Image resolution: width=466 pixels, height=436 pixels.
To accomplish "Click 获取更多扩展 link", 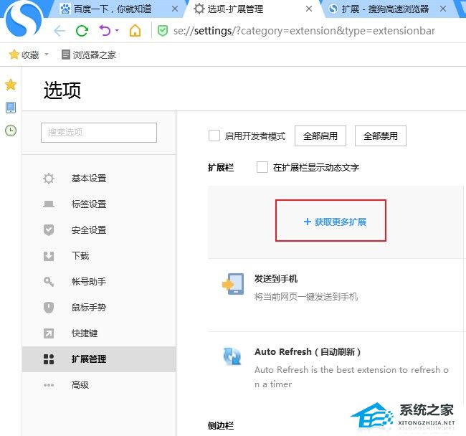I will pos(335,222).
